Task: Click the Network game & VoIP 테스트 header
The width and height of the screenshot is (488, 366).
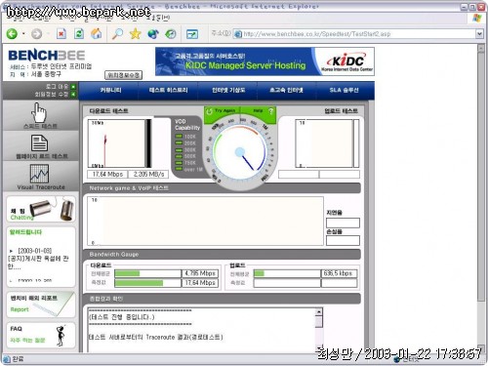Action: point(129,188)
